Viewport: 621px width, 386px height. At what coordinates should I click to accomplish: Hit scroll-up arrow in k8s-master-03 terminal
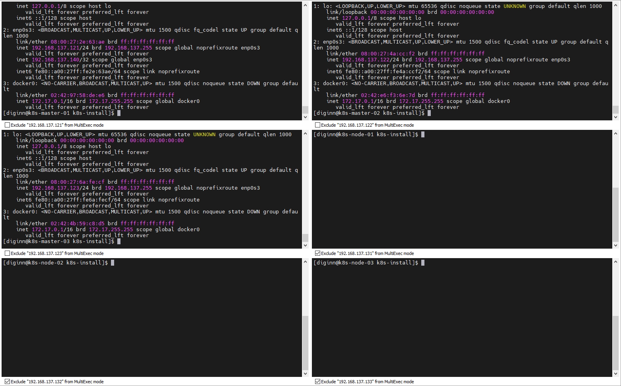[x=305, y=134]
